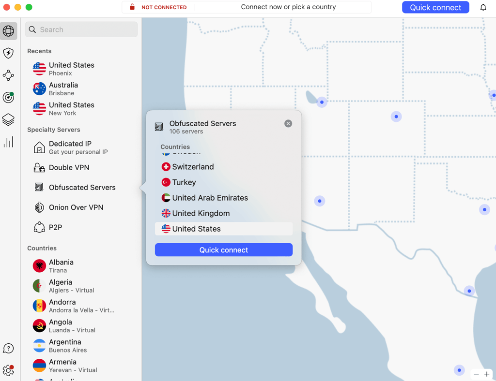Connect to recent Australia Brisbane

click(82, 88)
